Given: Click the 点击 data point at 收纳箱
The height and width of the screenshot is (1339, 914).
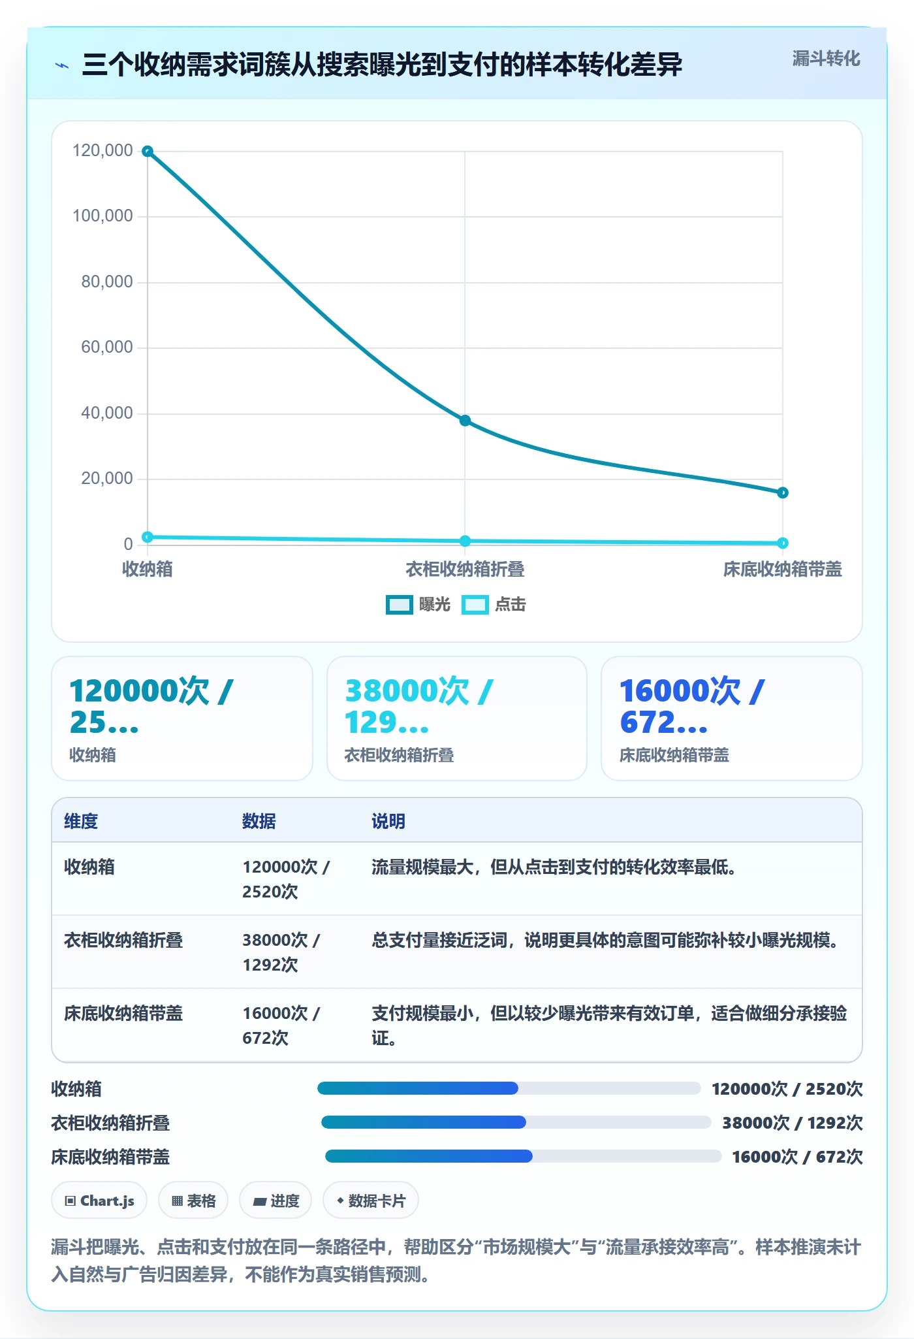Looking at the screenshot, I should (x=148, y=537).
